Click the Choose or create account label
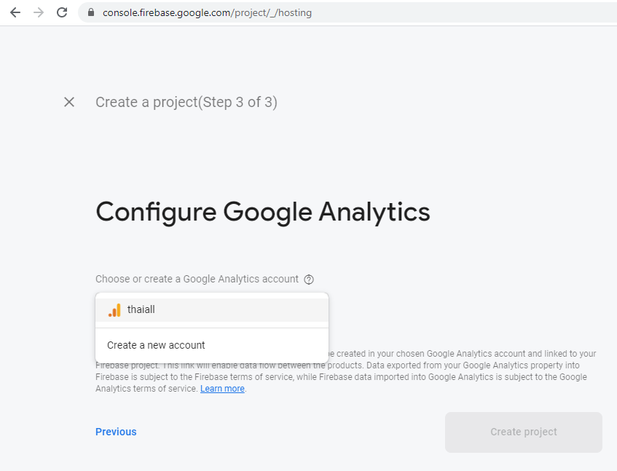The height and width of the screenshot is (471, 617). pos(197,279)
